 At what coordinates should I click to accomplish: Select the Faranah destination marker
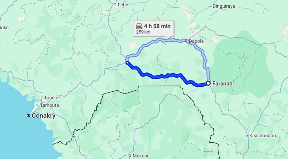[208, 83]
